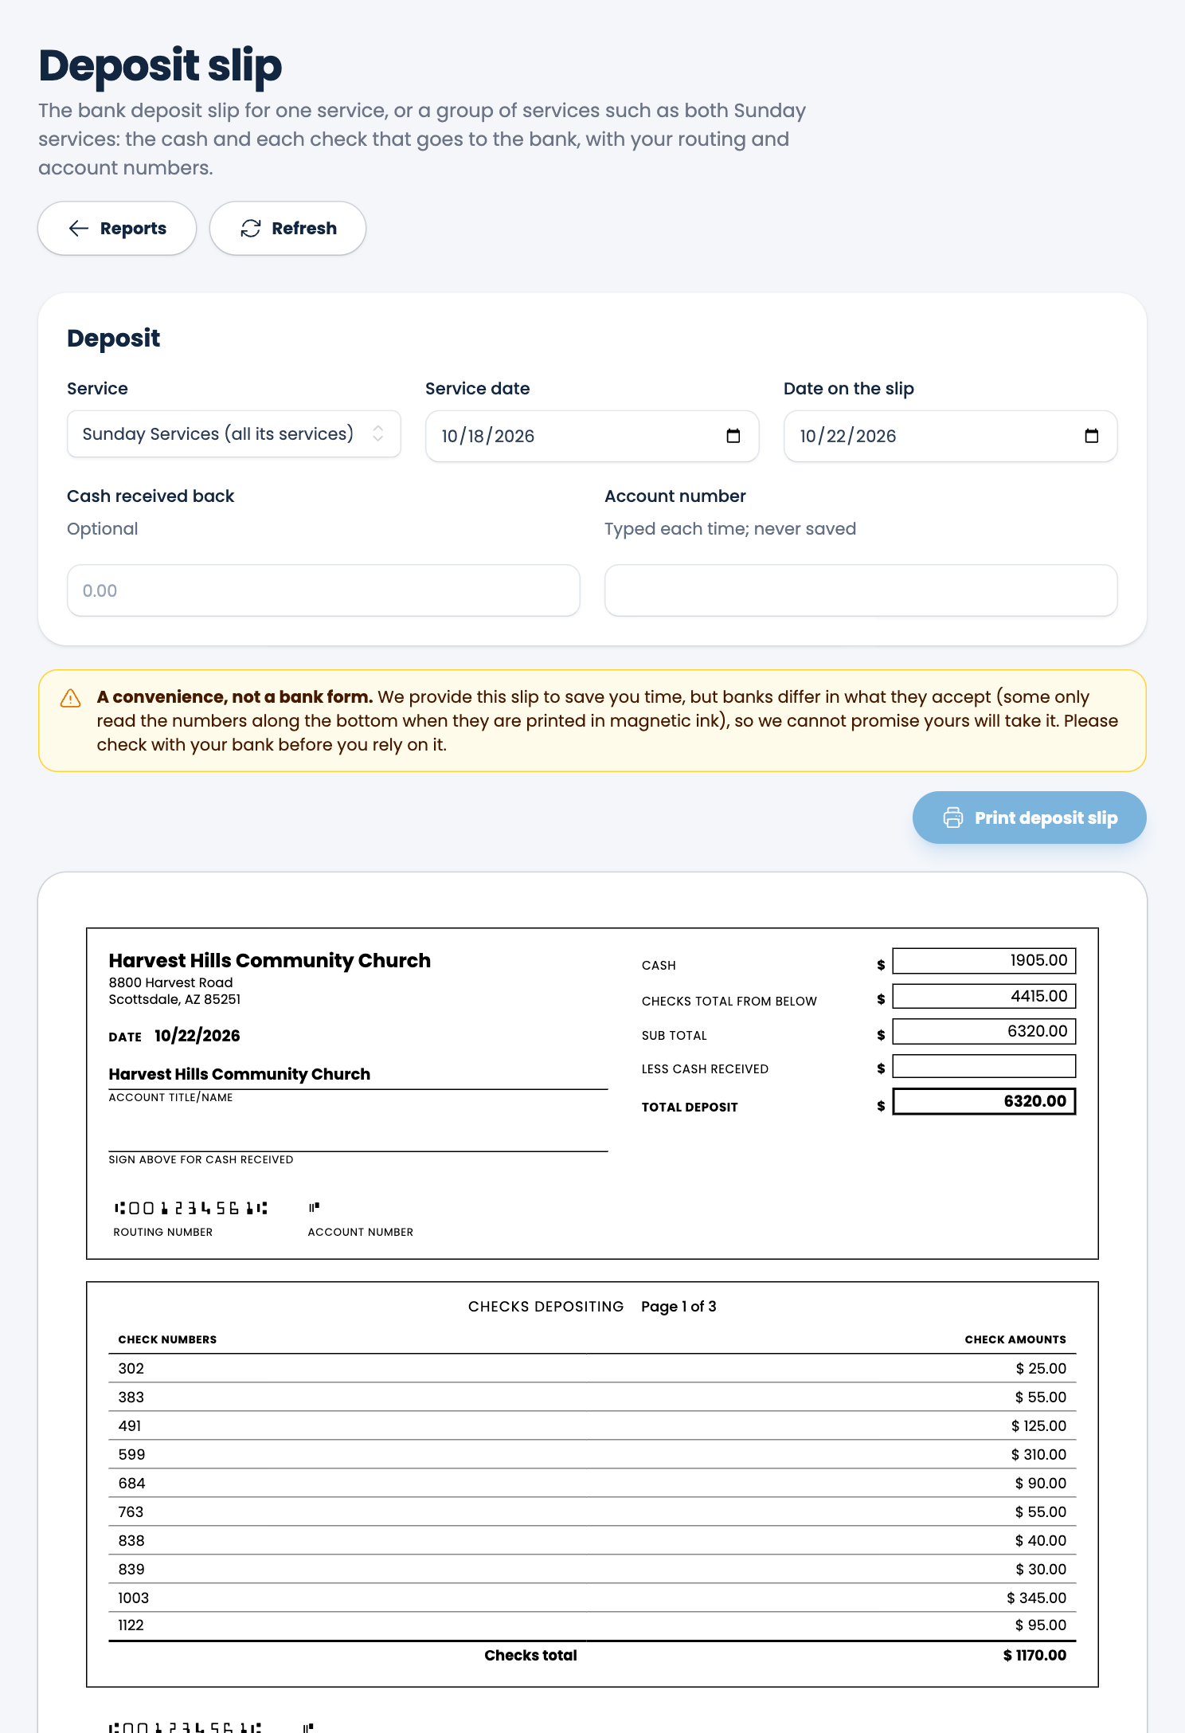This screenshot has height=1733, width=1185.
Task: Click the check amount $ 310.00
Action: point(1038,1455)
